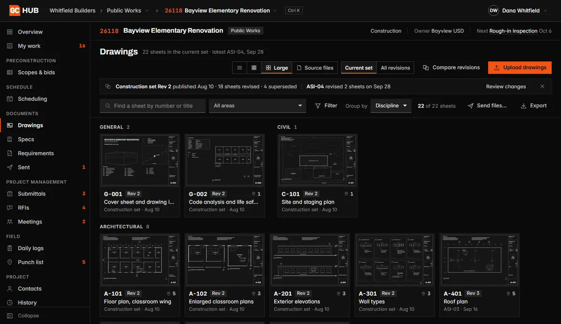The image size is (561, 324).
Task: Click Compare revisions
Action: tap(451, 68)
